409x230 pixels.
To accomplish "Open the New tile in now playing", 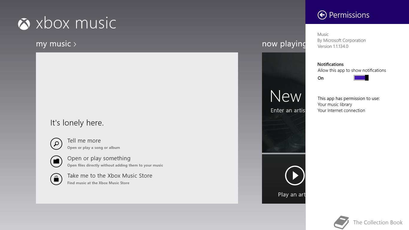I will tap(284, 102).
